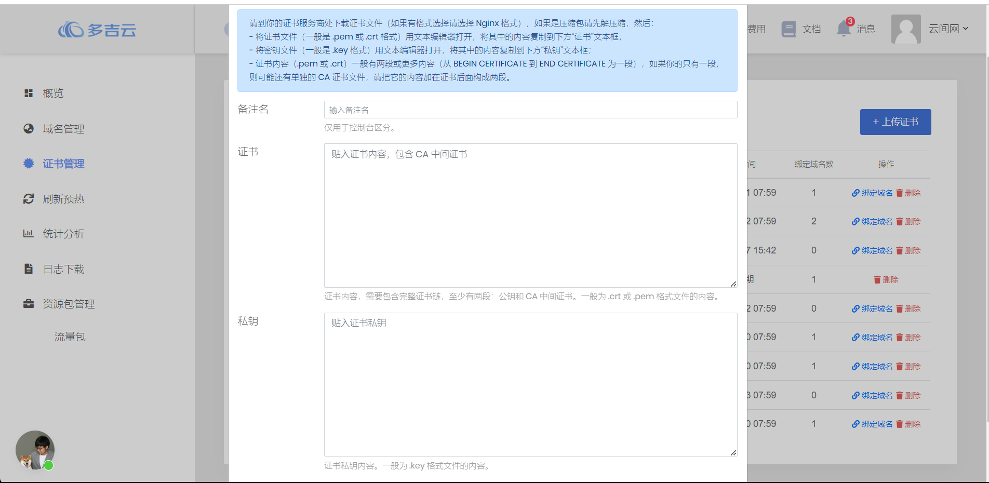Image resolution: width=989 pixels, height=483 pixels.
Task: Select the 流量包 sidebar item
Action: [x=70, y=336]
